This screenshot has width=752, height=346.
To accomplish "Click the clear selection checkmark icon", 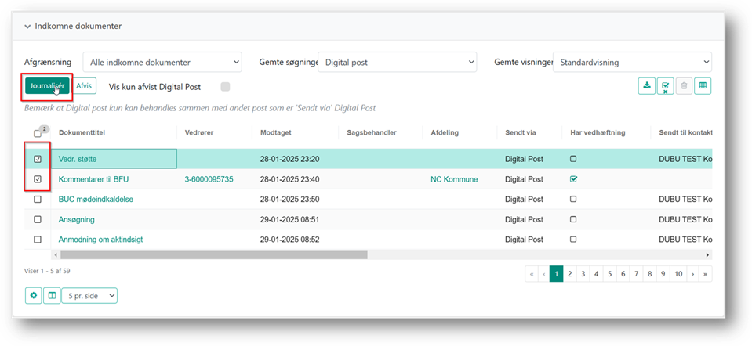I will click(x=665, y=86).
